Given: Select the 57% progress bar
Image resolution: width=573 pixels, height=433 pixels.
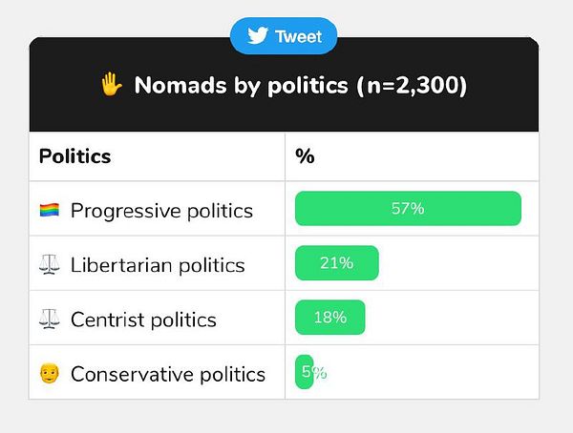Looking at the screenshot, I should pyautogui.click(x=408, y=209).
